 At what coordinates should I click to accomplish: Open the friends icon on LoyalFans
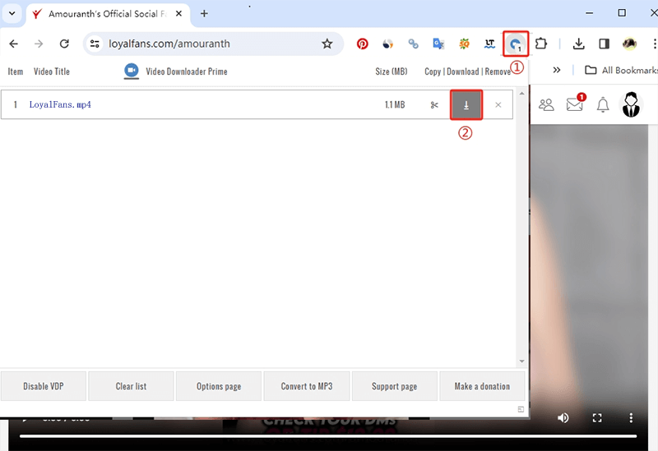tap(546, 104)
